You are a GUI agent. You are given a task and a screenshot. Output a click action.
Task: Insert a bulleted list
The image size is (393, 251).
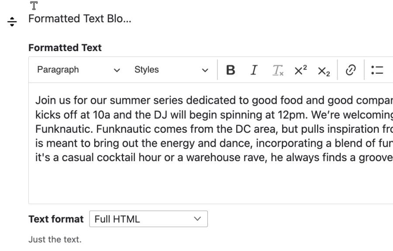coord(376,70)
